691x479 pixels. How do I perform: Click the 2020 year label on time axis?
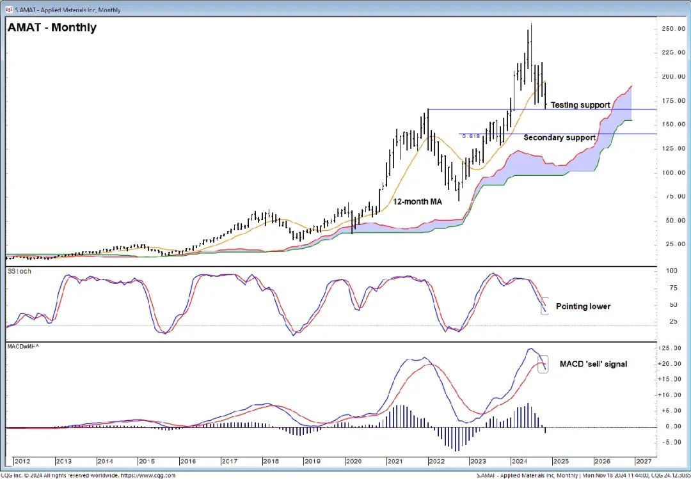tap(353, 461)
